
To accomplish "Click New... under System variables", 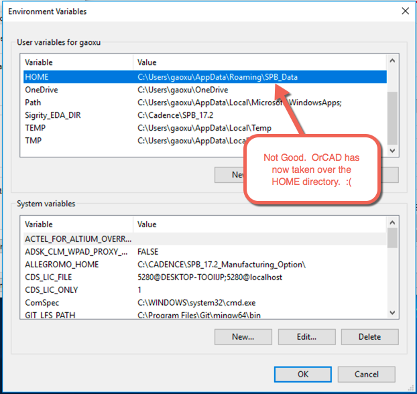I will [x=243, y=337].
